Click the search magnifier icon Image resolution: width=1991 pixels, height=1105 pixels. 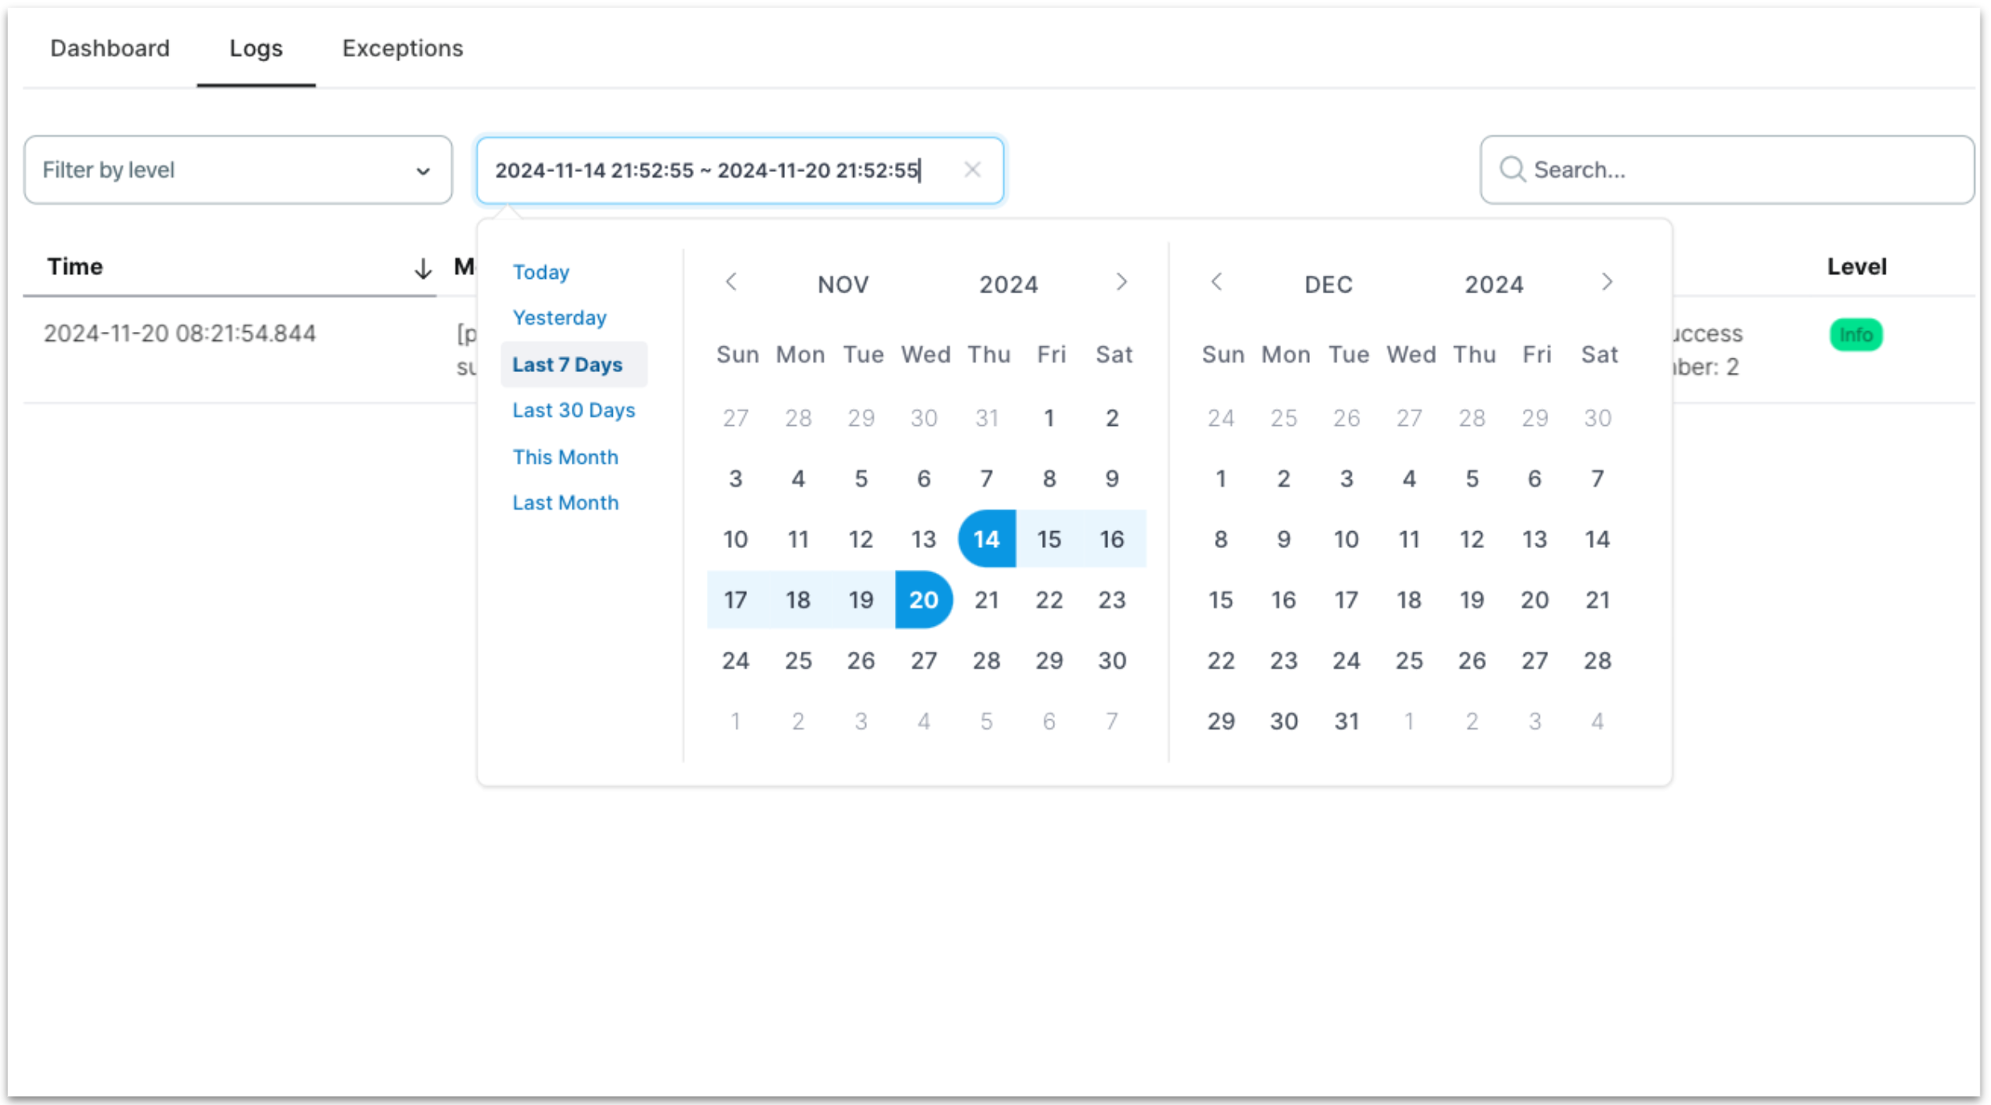[1513, 170]
